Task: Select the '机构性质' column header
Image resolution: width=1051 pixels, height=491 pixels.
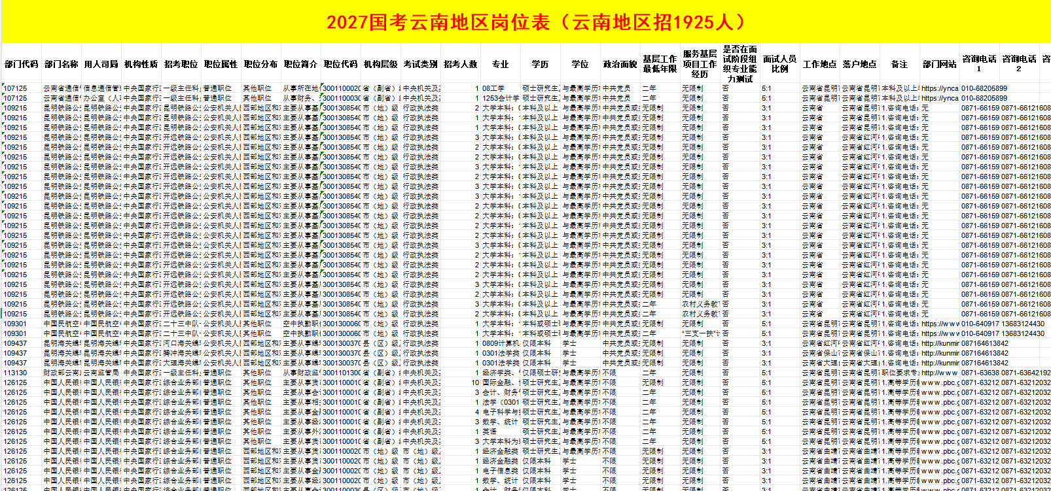Action: (141, 64)
